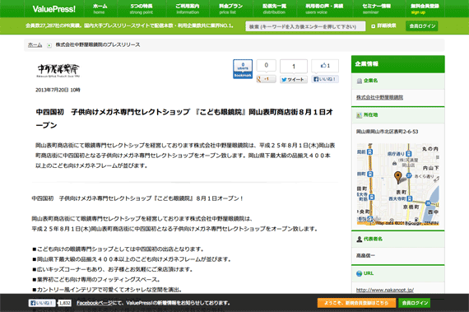Open the 株式会社中野屋眼鏡院 company link
Viewport: 469px width, 312px height.
point(379,97)
